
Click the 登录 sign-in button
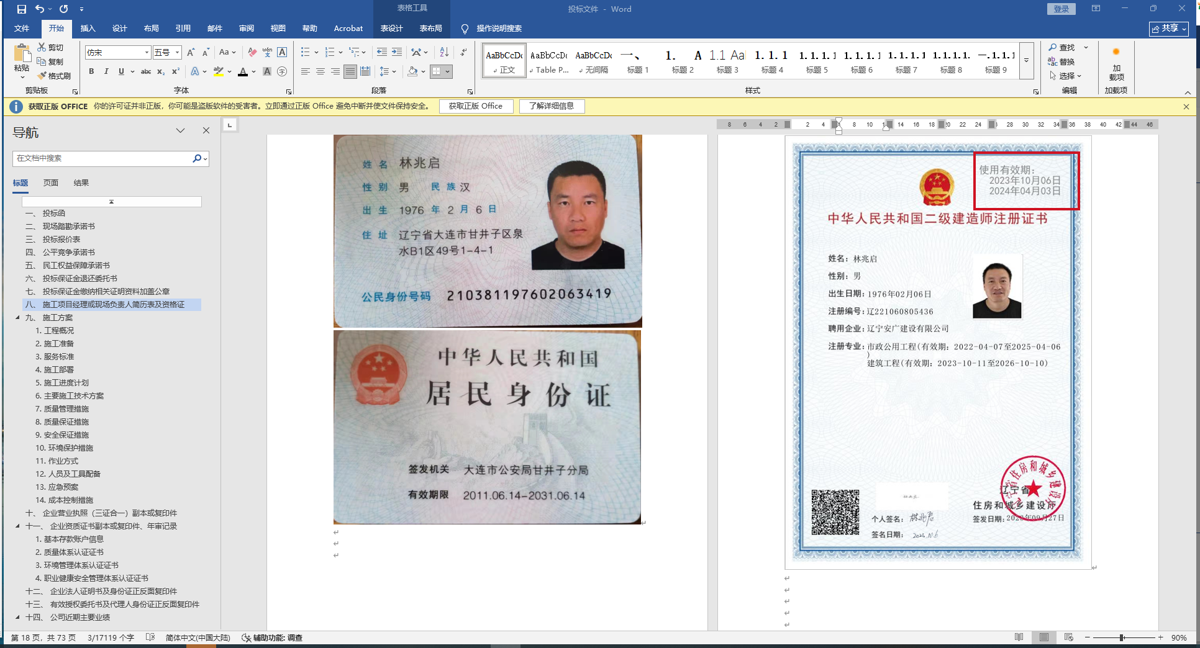1061,9
